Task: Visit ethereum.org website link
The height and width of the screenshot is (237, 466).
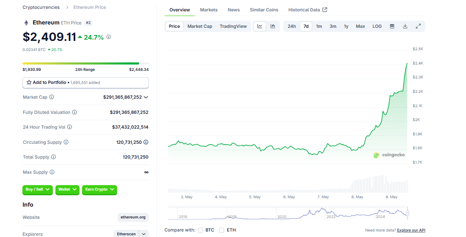Action: point(133,217)
